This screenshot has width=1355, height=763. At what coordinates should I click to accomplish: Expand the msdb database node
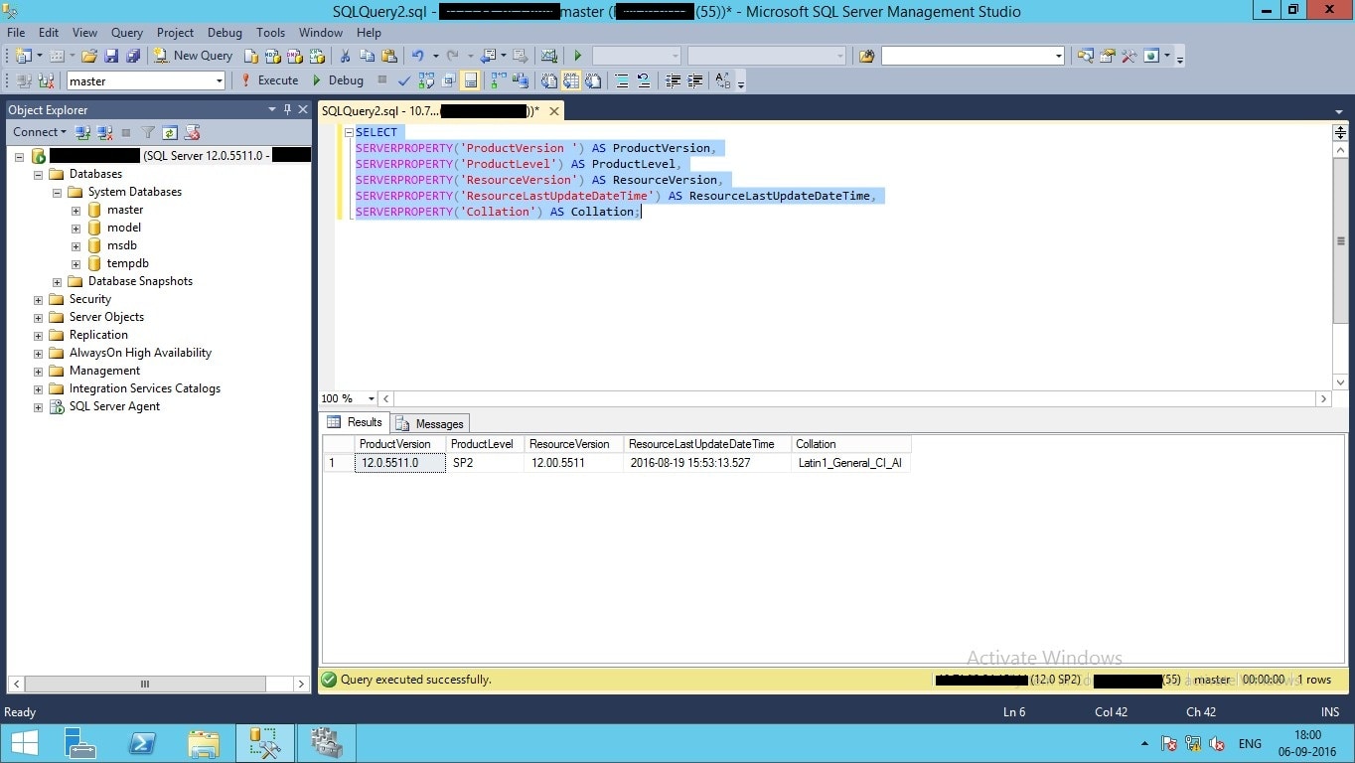pyautogui.click(x=75, y=245)
